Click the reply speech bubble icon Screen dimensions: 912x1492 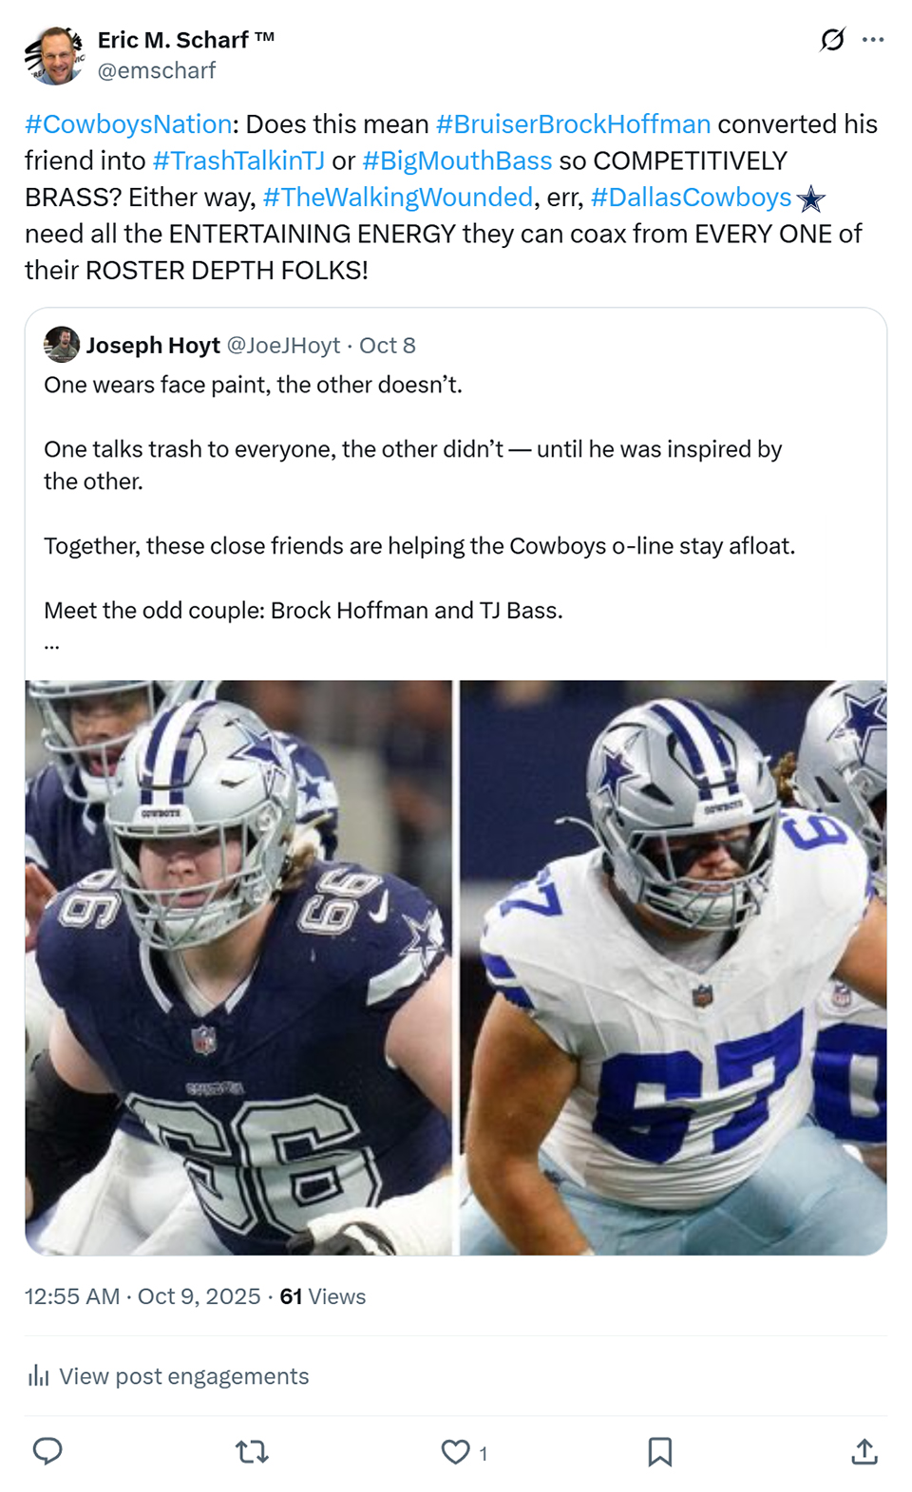[x=47, y=1451]
